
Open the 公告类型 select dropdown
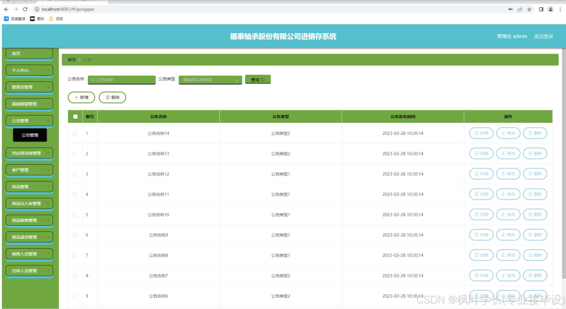210,80
